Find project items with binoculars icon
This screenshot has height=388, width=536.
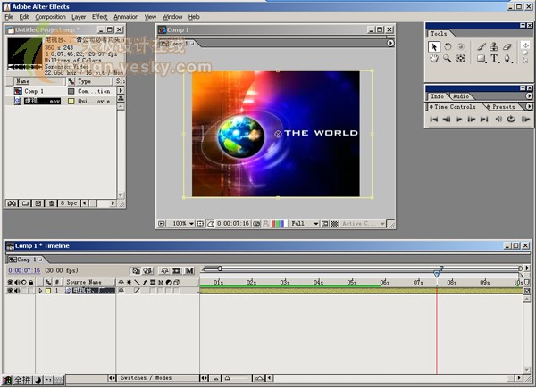pos(12,203)
